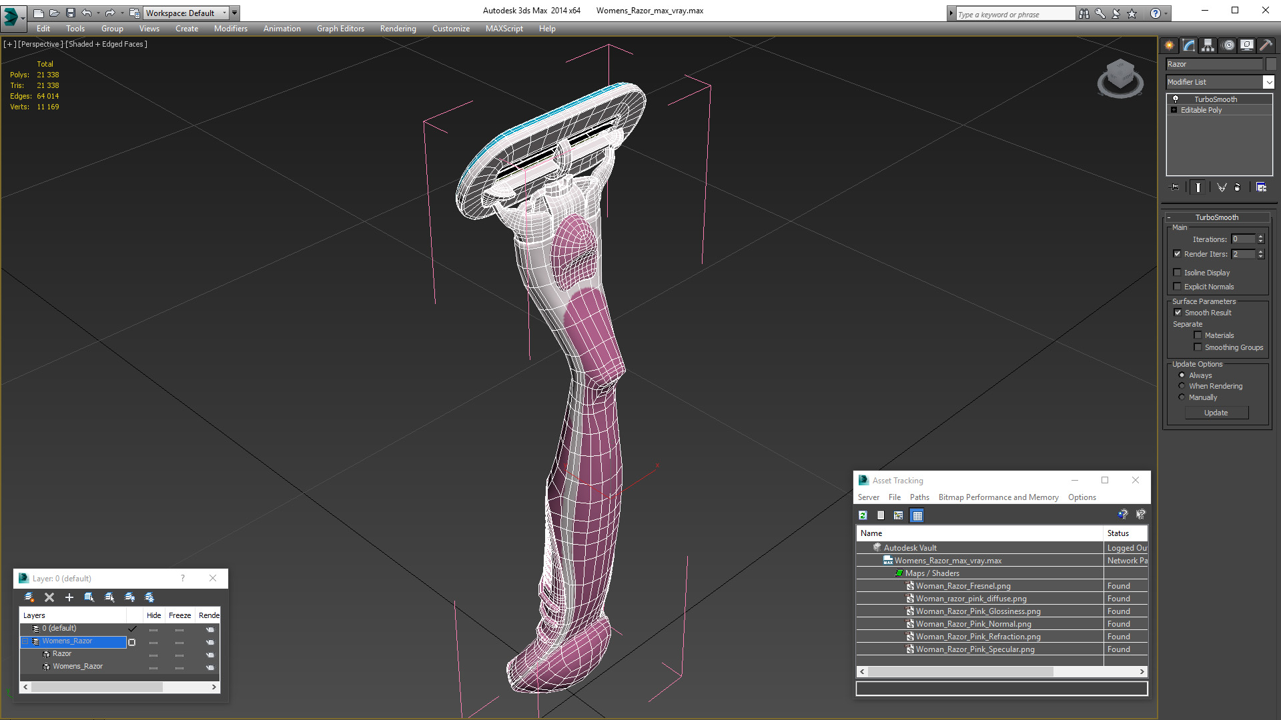
Task: Open the Workspace Default dropdown
Action: coord(185,13)
